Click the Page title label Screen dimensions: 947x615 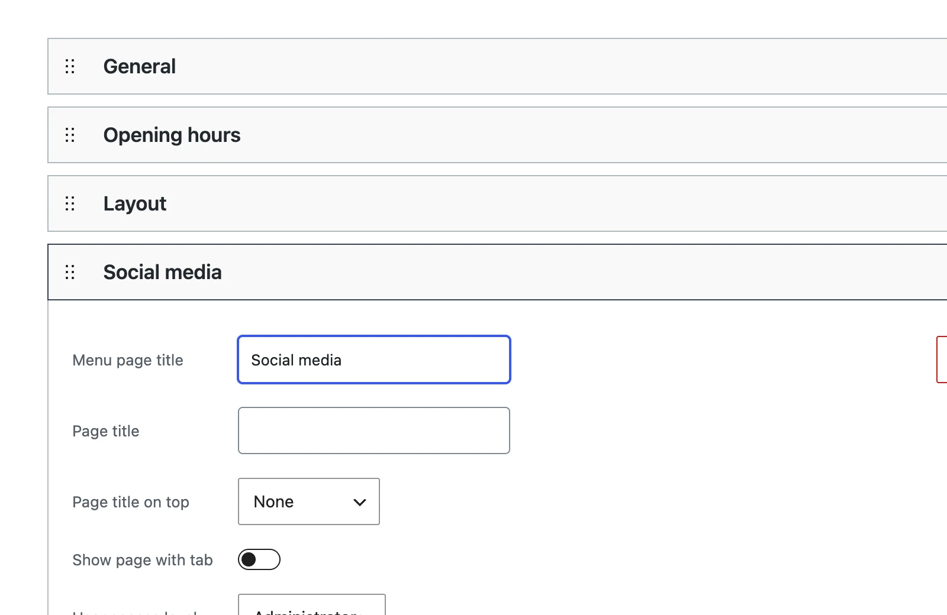point(106,431)
